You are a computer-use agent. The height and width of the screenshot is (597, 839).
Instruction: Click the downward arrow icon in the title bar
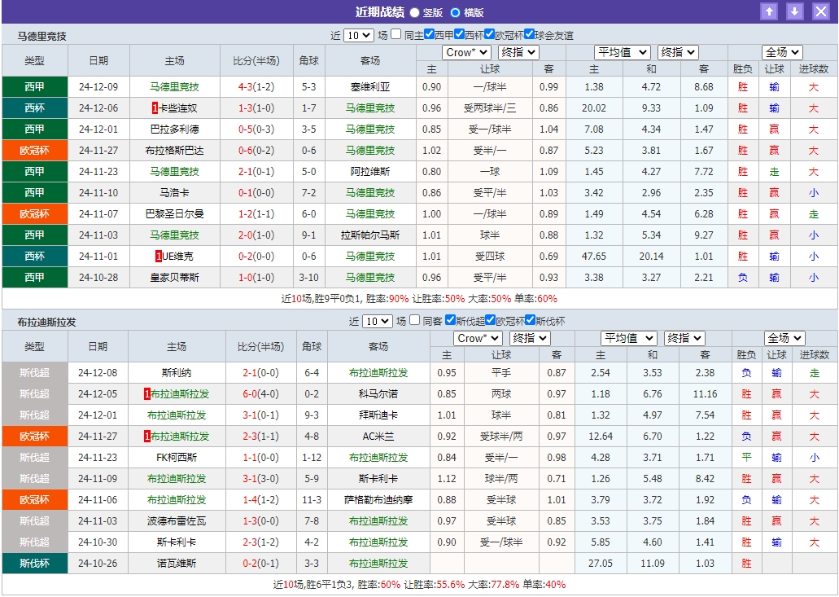coord(793,11)
